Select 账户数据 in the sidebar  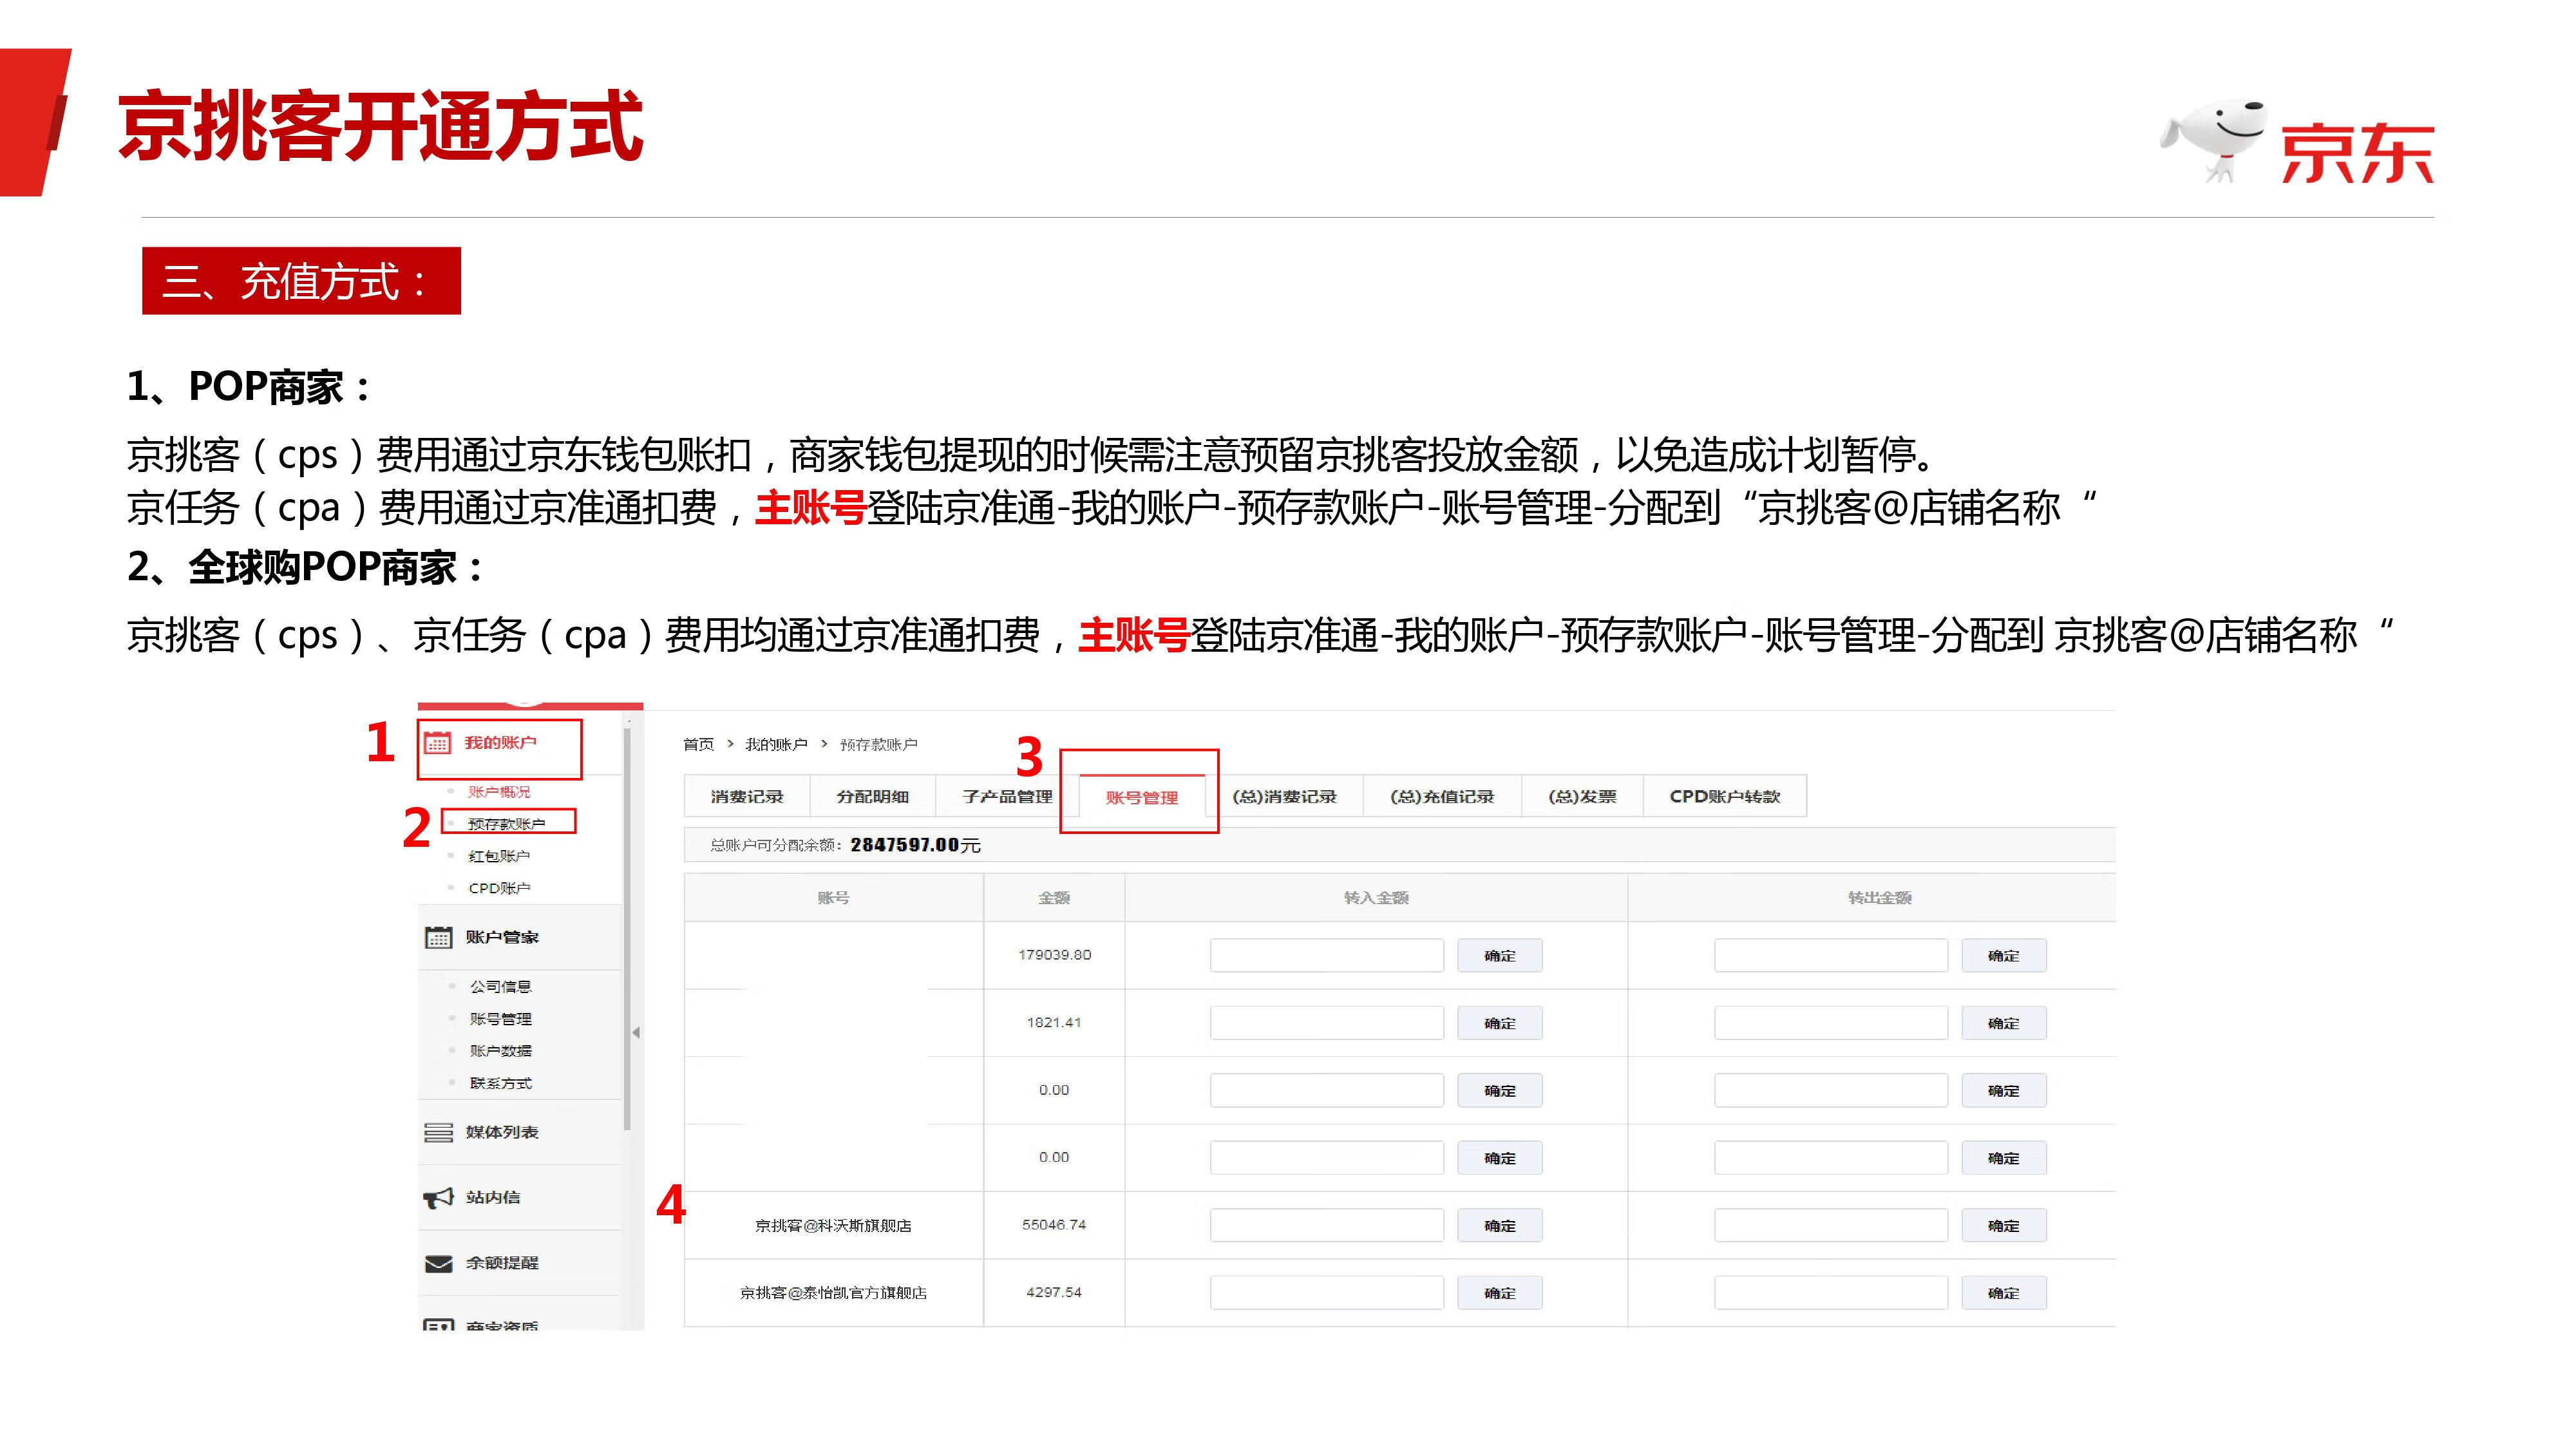(x=500, y=1051)
